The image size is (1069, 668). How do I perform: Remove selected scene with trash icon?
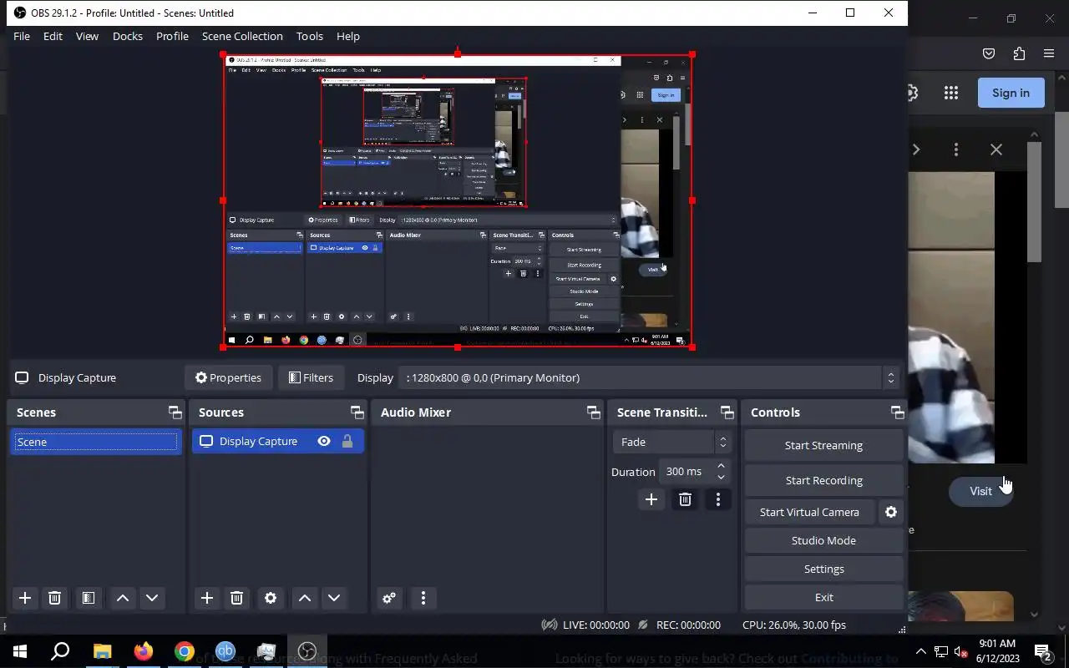coord(55,598)
